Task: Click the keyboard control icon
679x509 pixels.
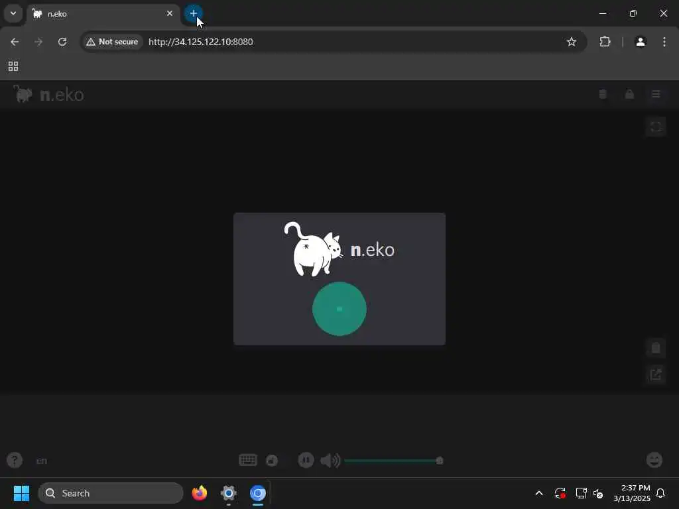Action: click(x=248, y=460)
